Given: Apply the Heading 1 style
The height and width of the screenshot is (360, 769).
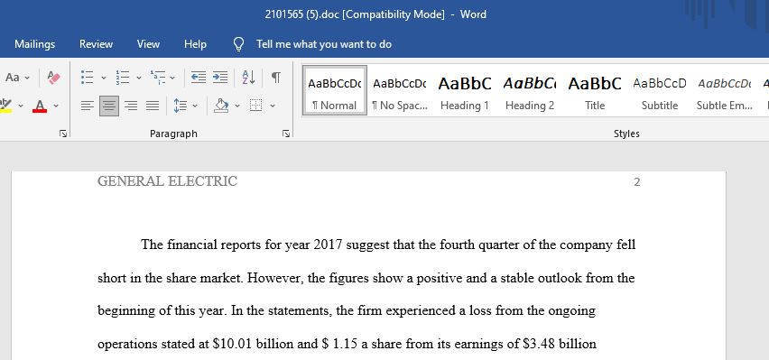Looking at the screenshot, I should tap(465, 91).
